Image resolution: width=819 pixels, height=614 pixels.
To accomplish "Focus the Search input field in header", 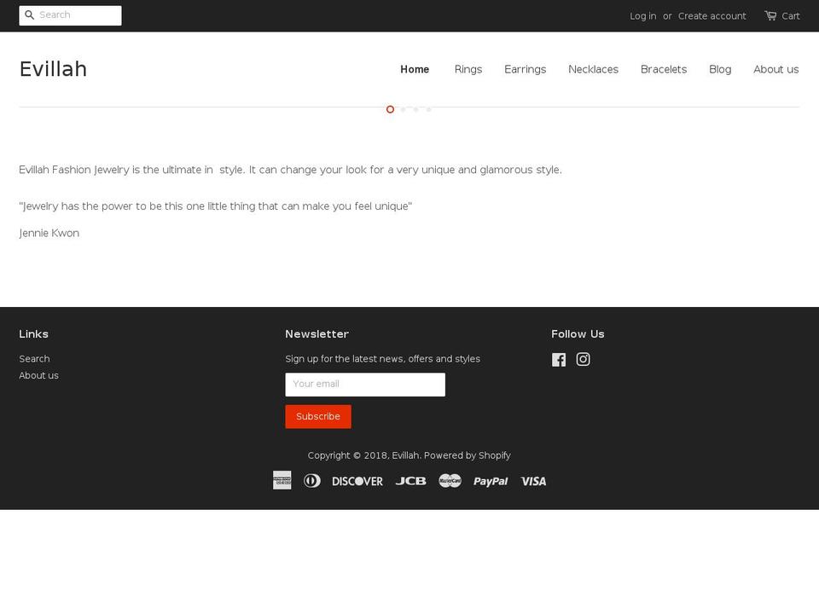I will (x=71, y=15).
